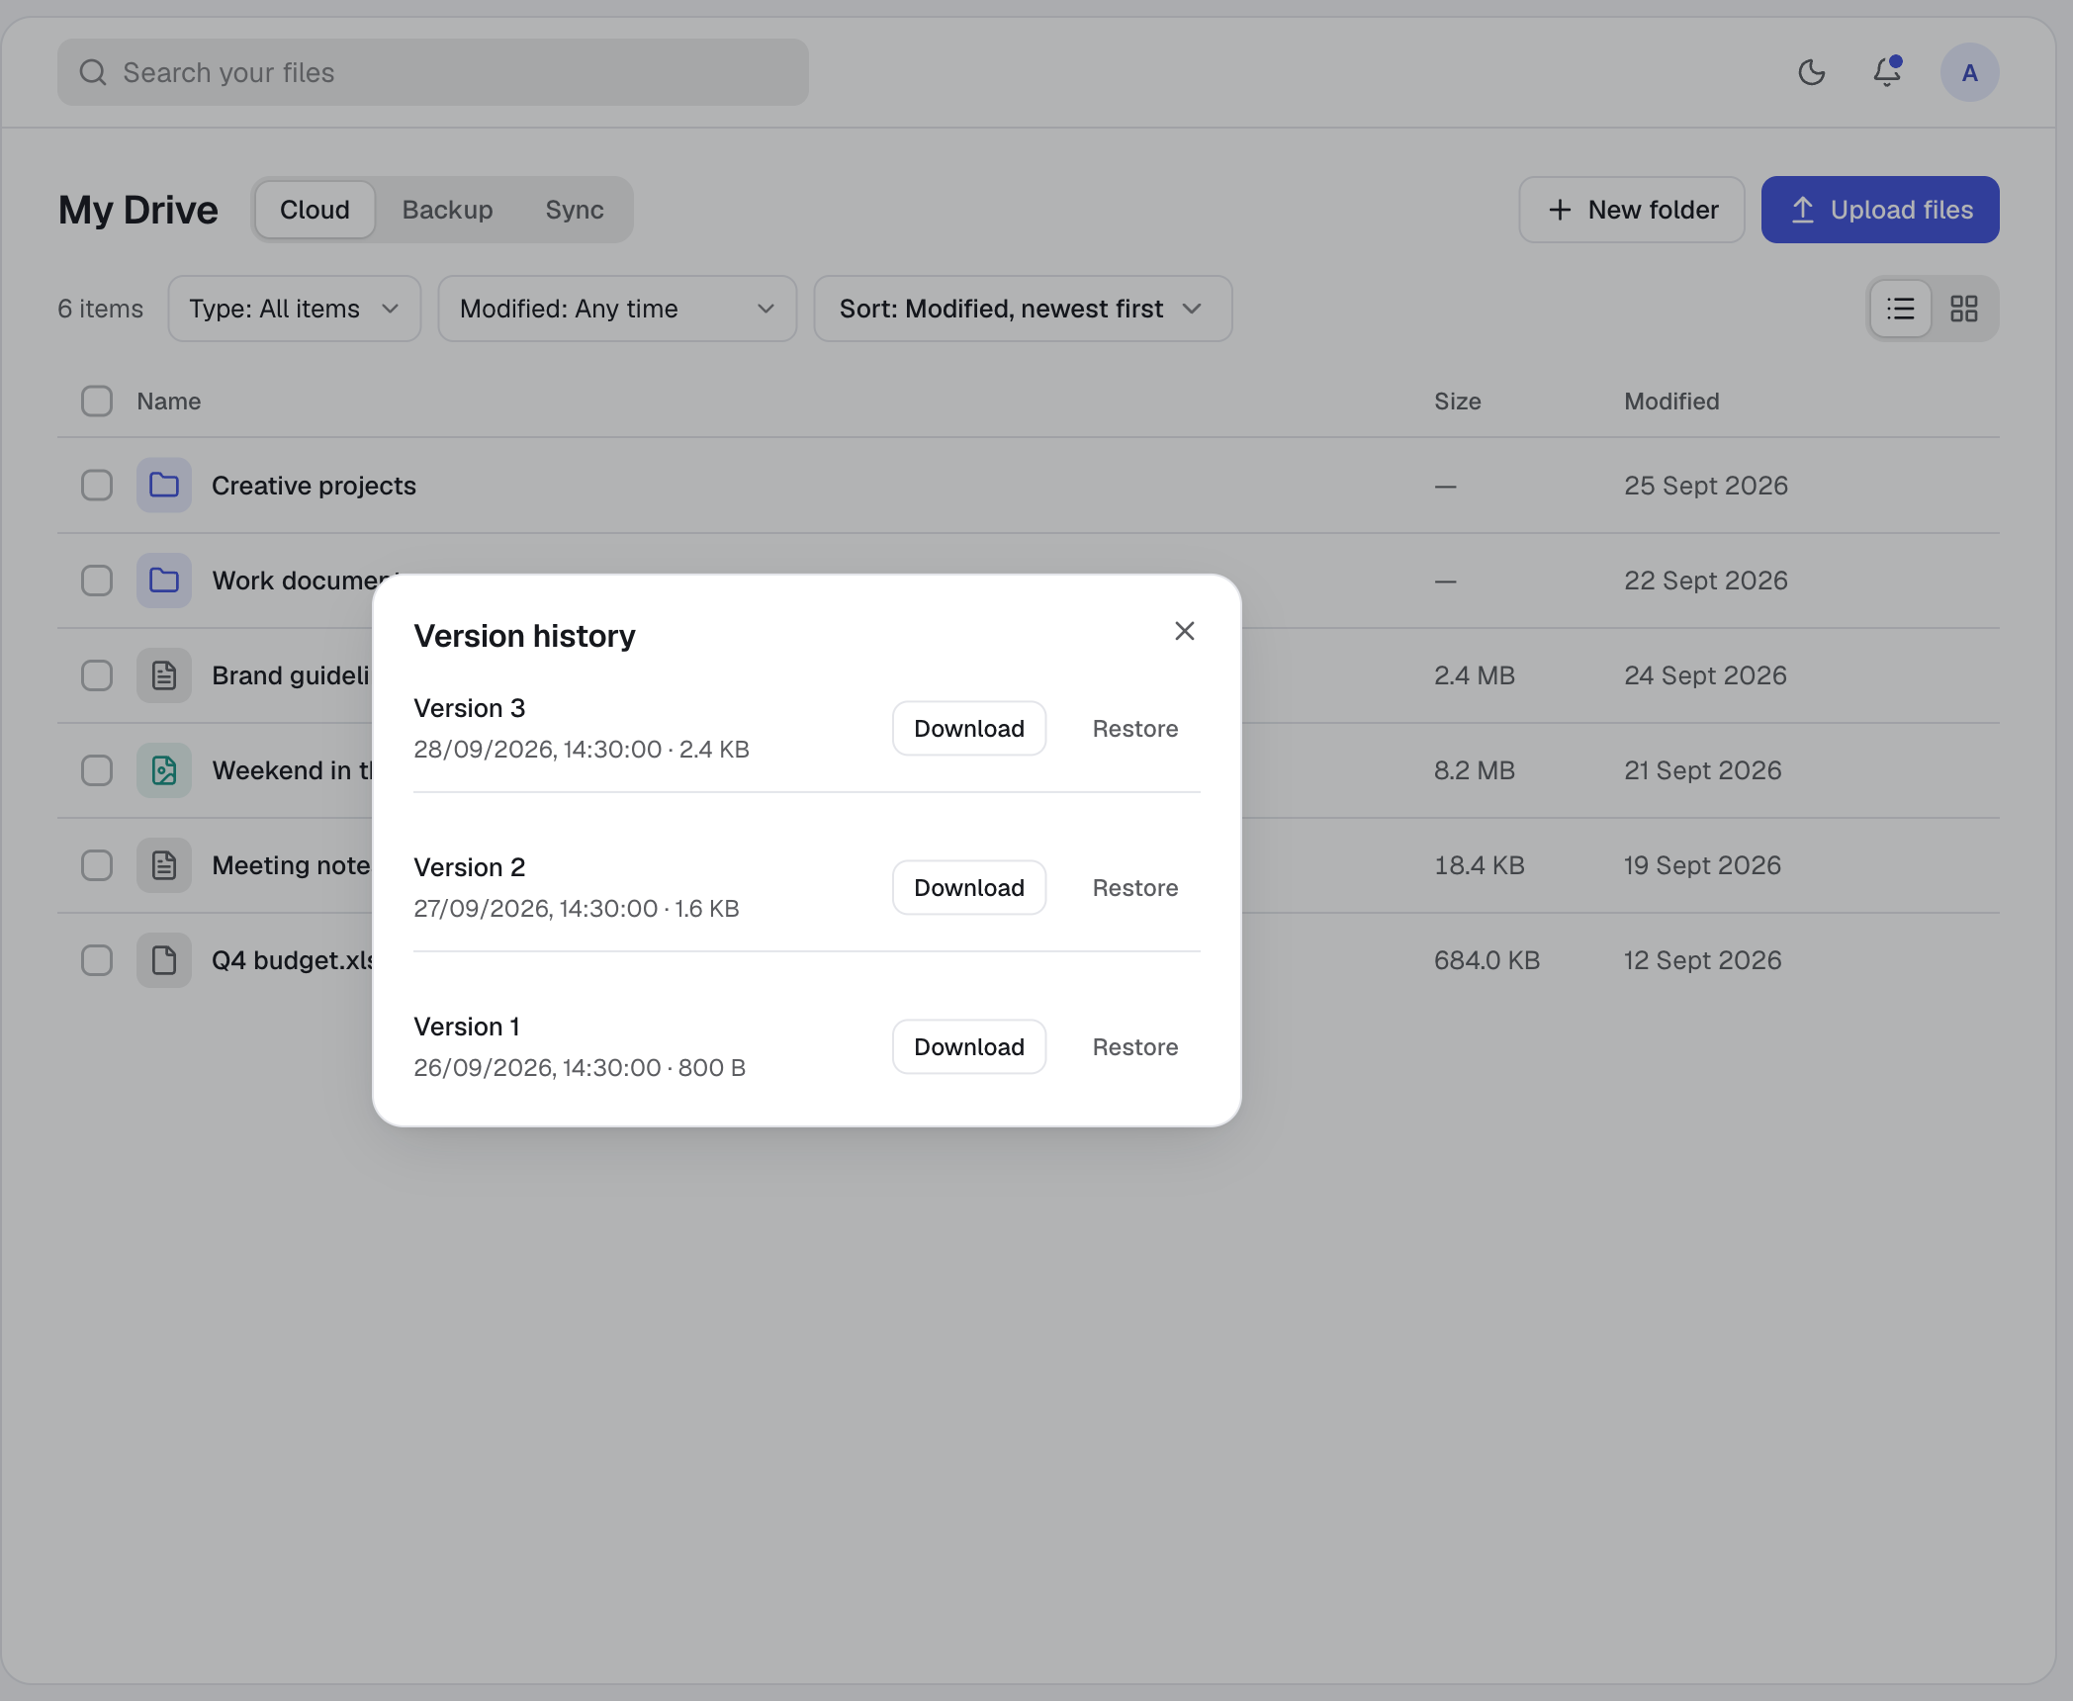Check the Work documents row
Viewport: 2073px width, 1701px height.
click(x=97, y=581)
